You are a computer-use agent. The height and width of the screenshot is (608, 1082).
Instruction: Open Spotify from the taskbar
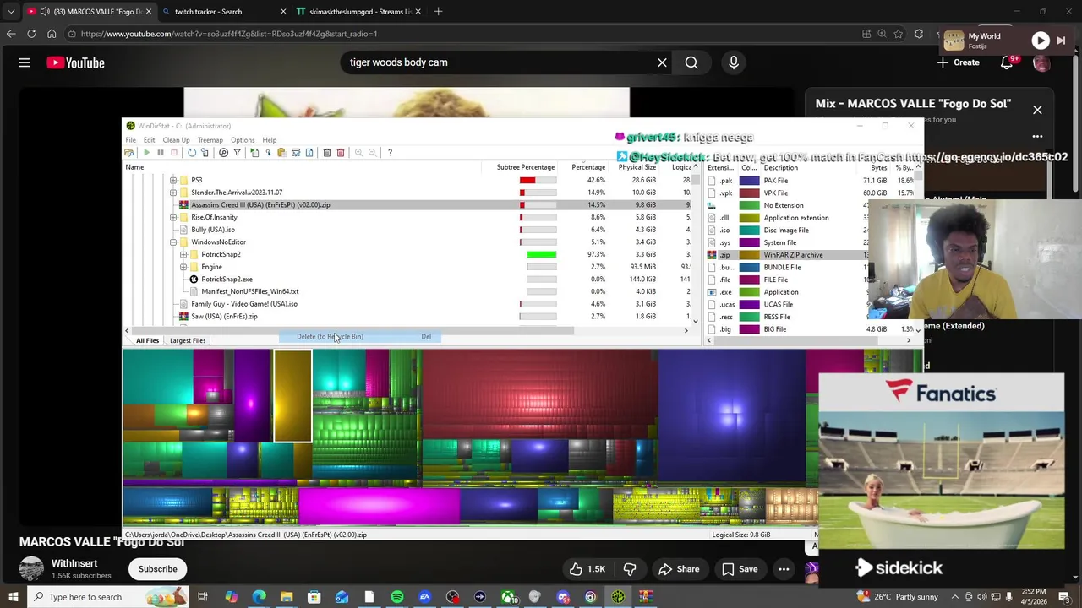coord(397,597)
